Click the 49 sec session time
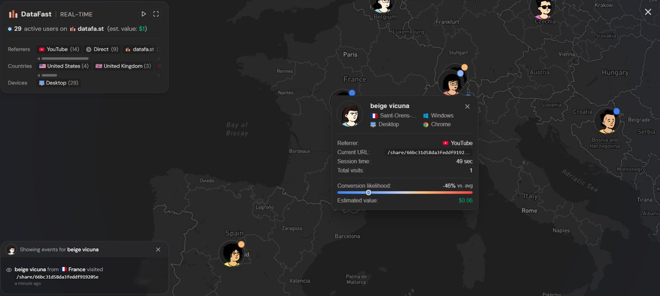This screenshot has height=296, width=660. [x=464, y=161]
